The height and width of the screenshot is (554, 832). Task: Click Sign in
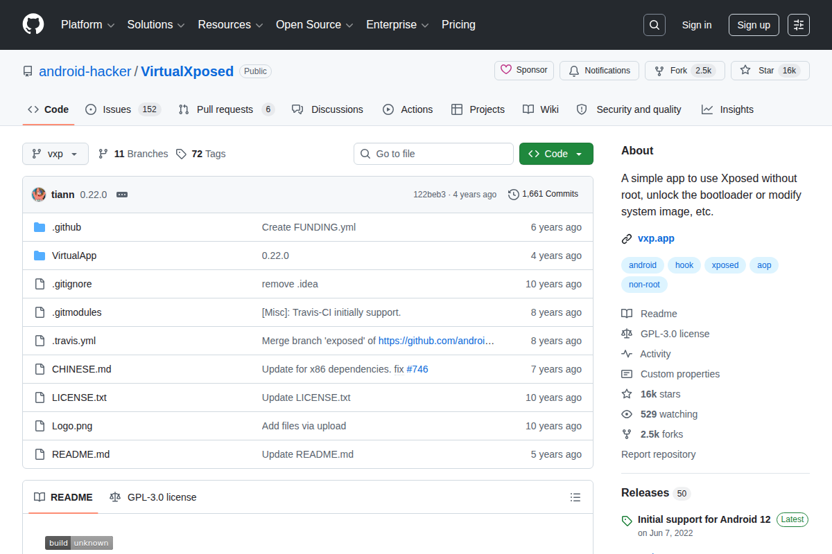click(697, 25)
